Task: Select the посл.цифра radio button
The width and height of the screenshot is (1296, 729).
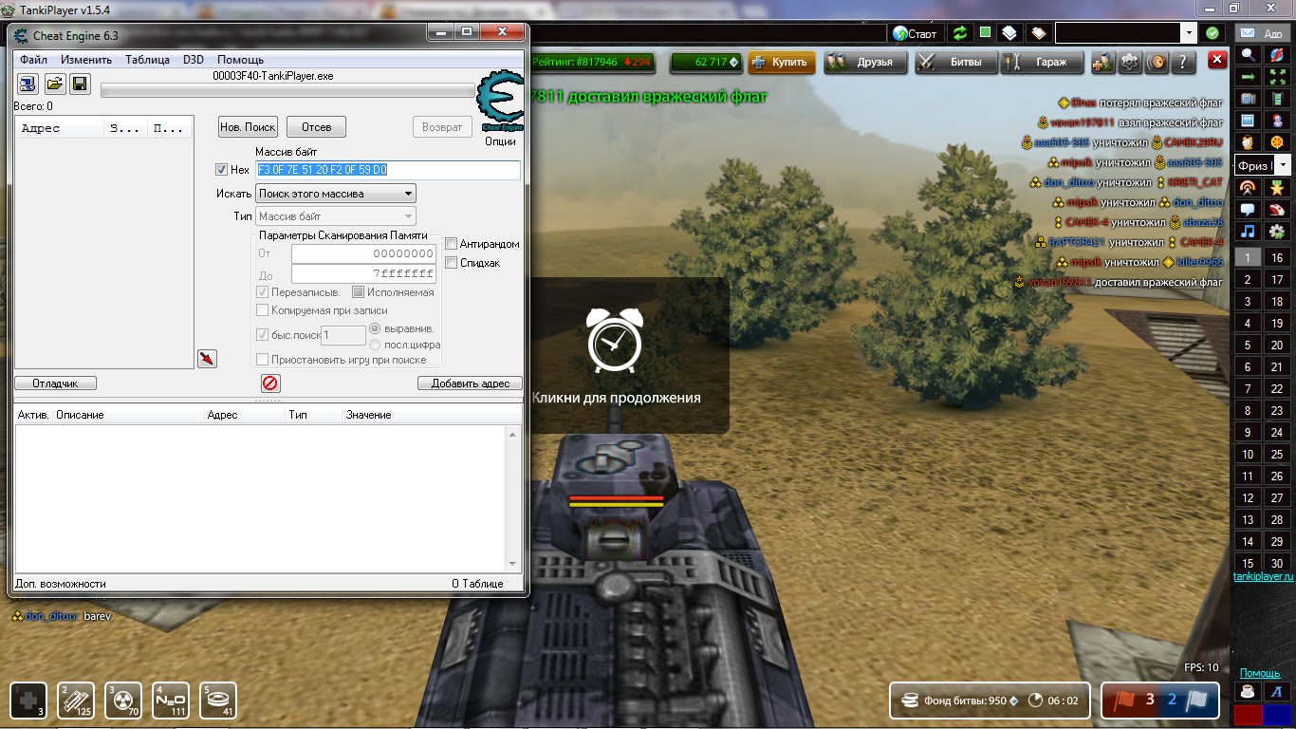Action: pos(375,345)
